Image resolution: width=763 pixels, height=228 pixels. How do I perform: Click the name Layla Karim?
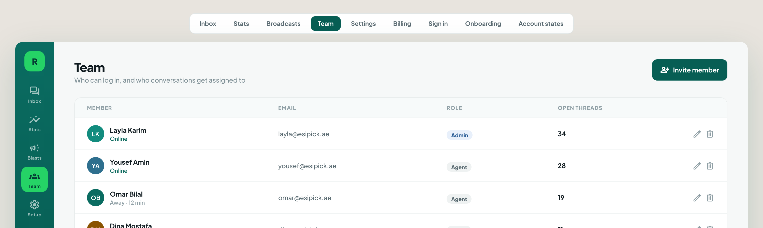tap(128, 130)
